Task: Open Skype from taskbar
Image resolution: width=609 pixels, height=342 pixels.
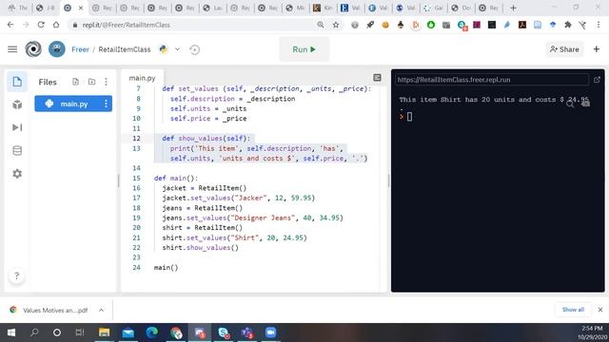Action: pyautogui.click(x=224, y=332)
